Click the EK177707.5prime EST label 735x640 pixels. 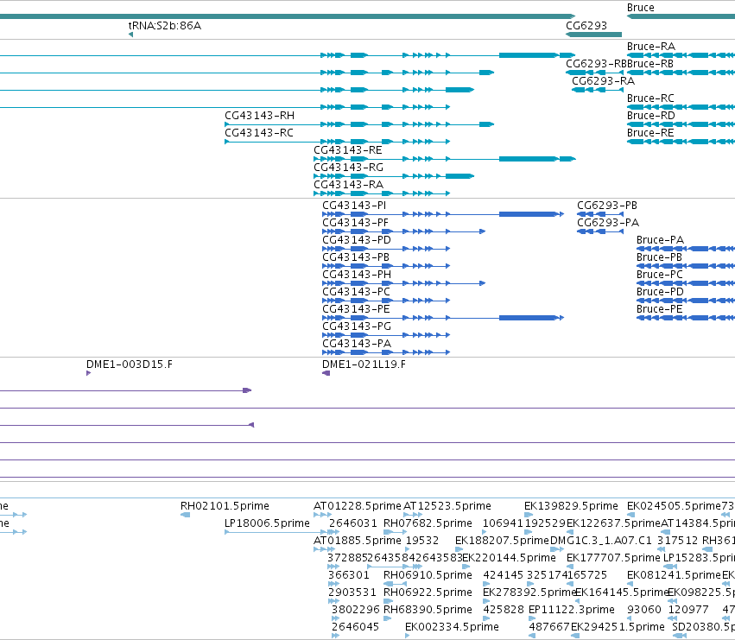click(x=613, y=559)
